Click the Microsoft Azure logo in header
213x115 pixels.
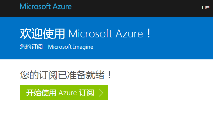pos(46,7)
